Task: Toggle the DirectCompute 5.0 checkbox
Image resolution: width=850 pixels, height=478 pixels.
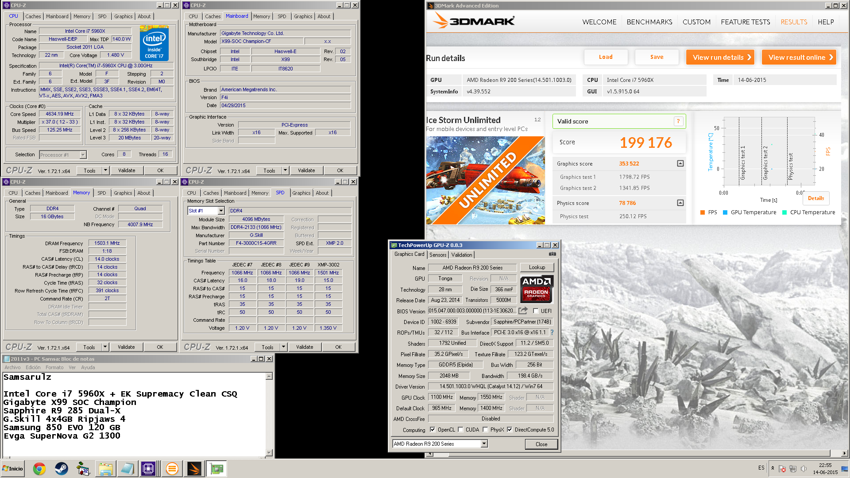Action: (x=510, y=429)
